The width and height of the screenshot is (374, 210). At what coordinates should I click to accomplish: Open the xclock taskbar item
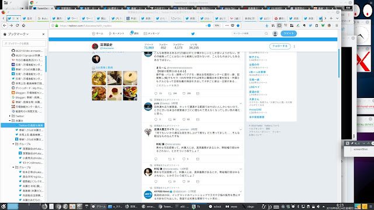[215, 206]
